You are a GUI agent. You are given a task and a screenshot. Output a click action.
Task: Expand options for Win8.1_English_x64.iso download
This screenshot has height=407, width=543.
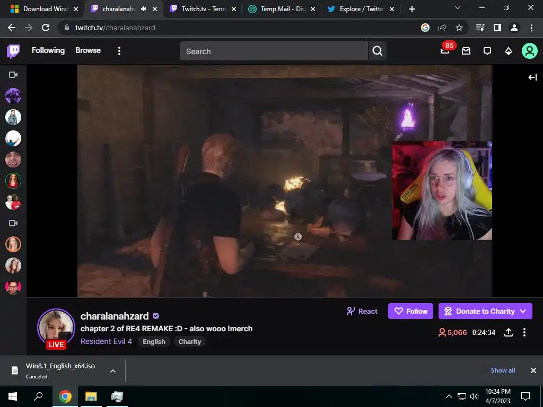[113, 371]
